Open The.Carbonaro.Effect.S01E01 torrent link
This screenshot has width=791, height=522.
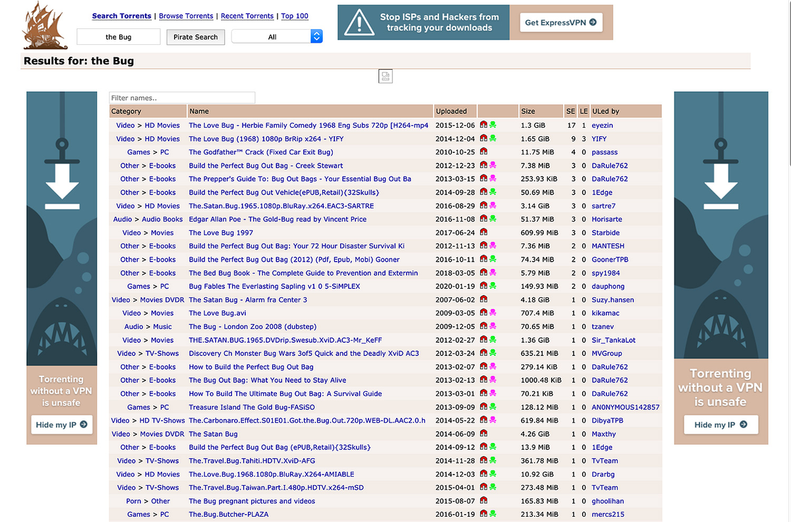[307, 420]
